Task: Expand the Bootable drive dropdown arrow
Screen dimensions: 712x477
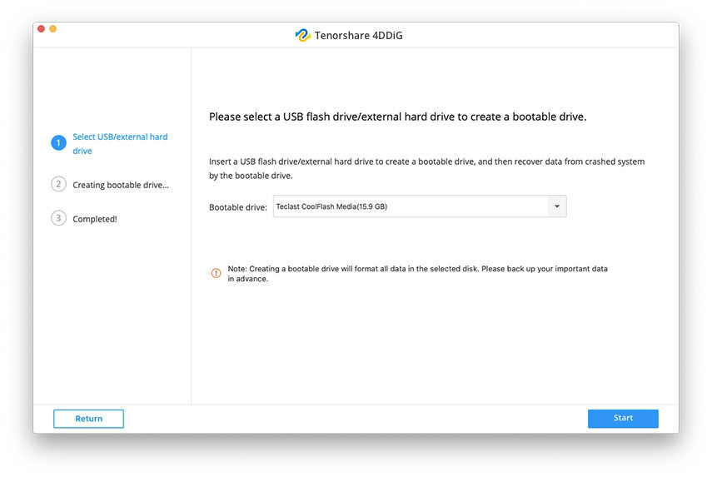Action: coord(557,206)
